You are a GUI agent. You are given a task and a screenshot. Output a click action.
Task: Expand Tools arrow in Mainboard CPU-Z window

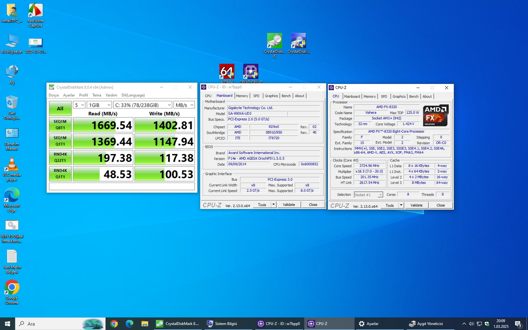tap(273, 205)
